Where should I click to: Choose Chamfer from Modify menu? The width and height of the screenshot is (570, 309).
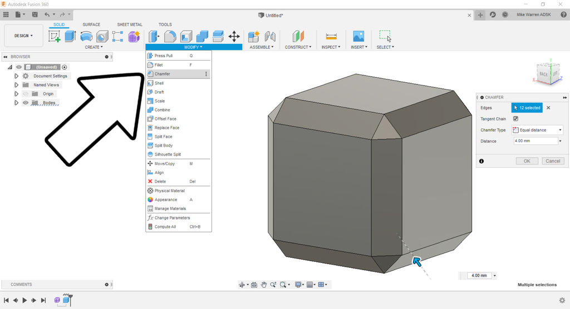pyautogui.click(x=178, y=74)
